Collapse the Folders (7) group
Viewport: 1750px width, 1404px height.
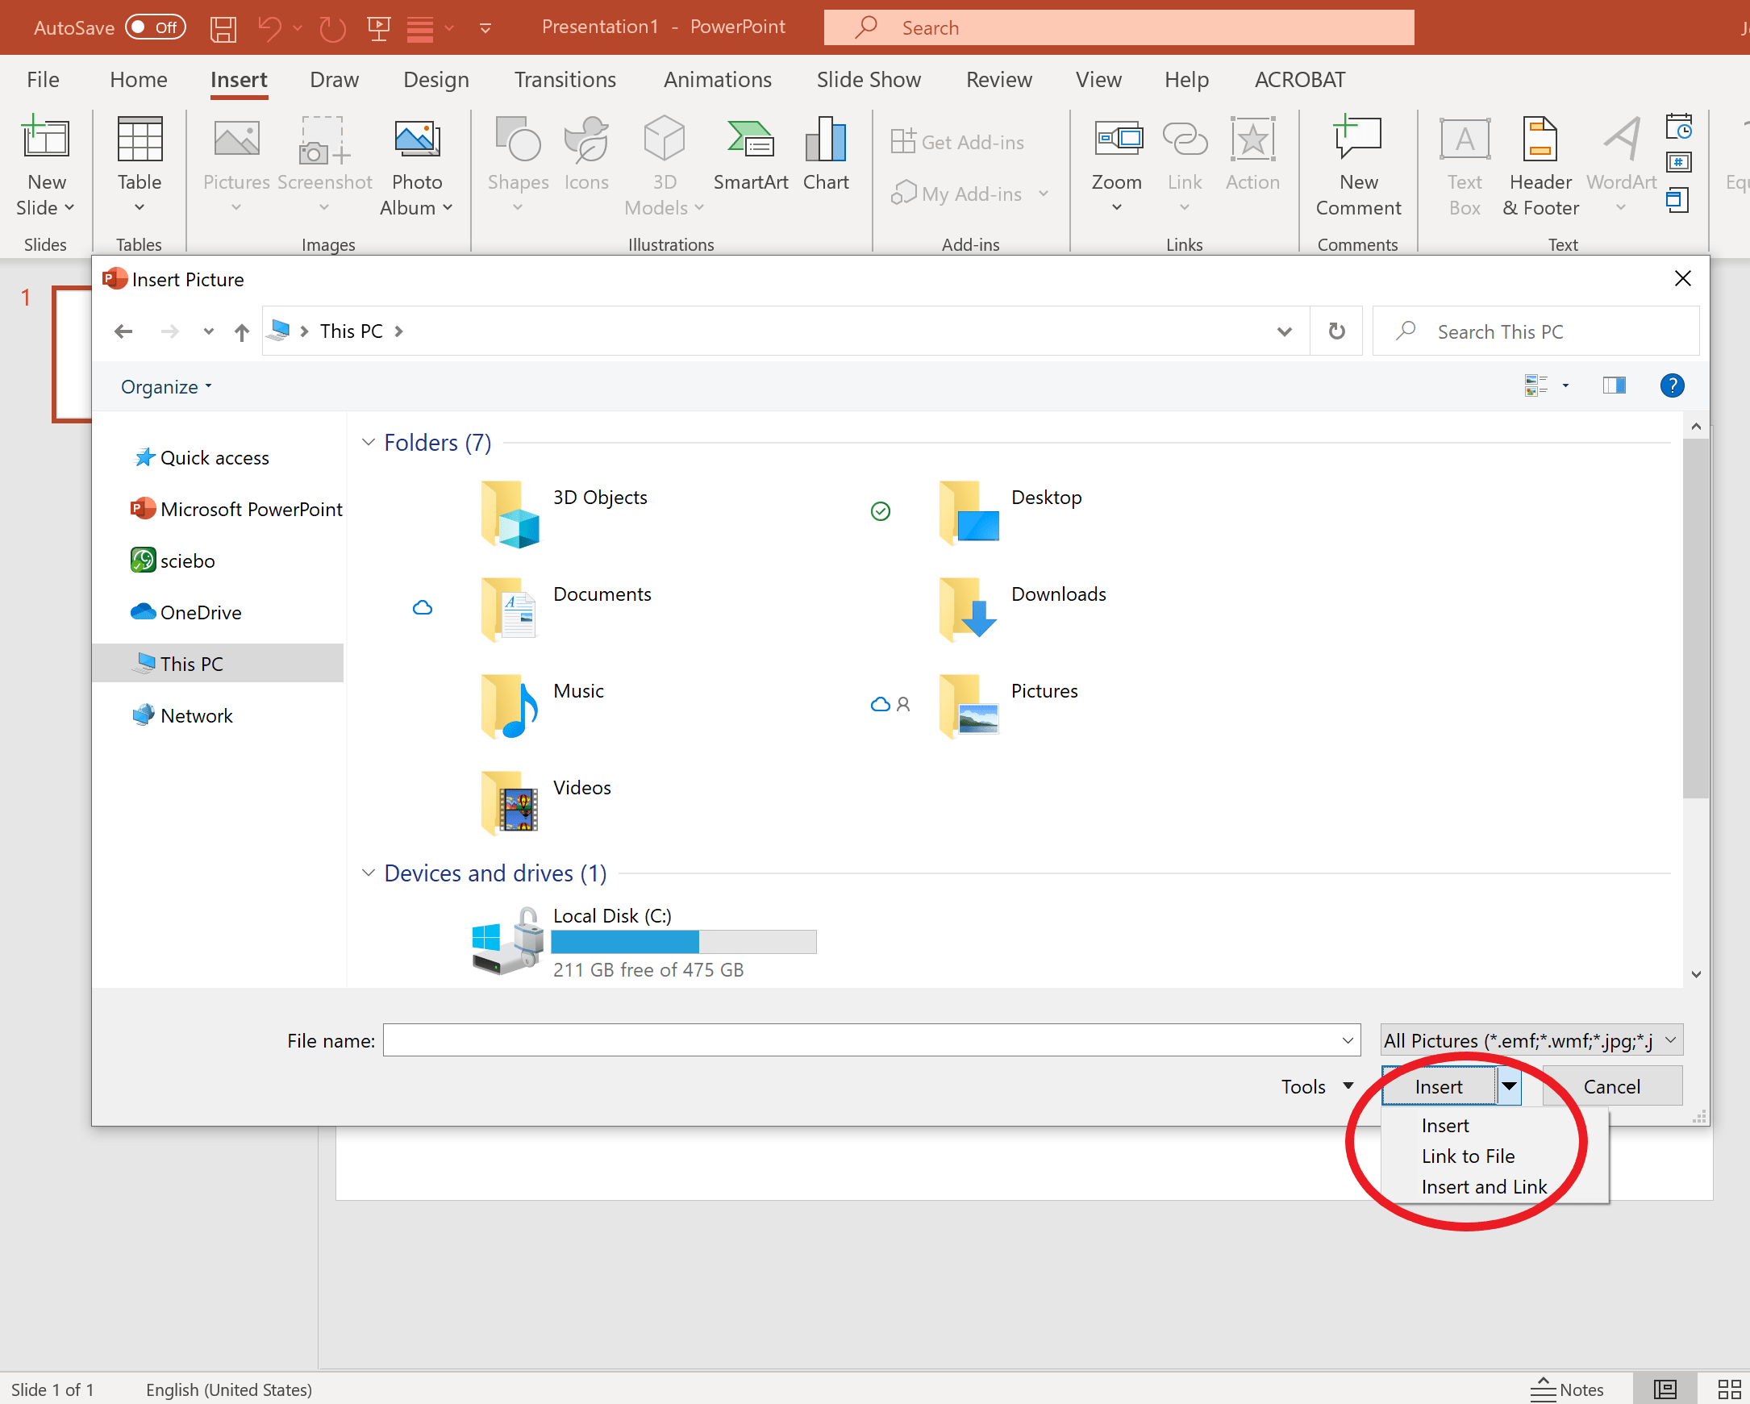tap(368, 442)
